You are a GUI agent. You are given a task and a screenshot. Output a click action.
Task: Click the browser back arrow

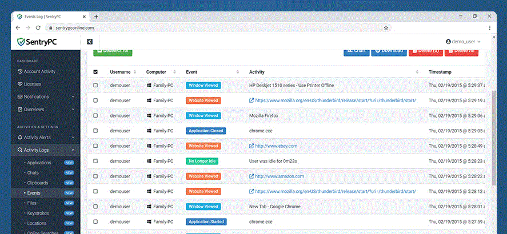pos(18,28)
